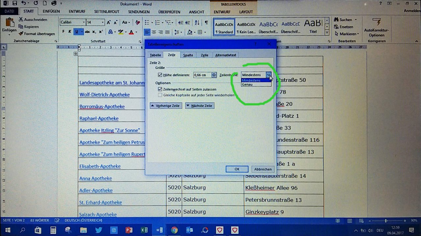Click the OK button in the dialog
421x236 pixels.
point(237,169)
